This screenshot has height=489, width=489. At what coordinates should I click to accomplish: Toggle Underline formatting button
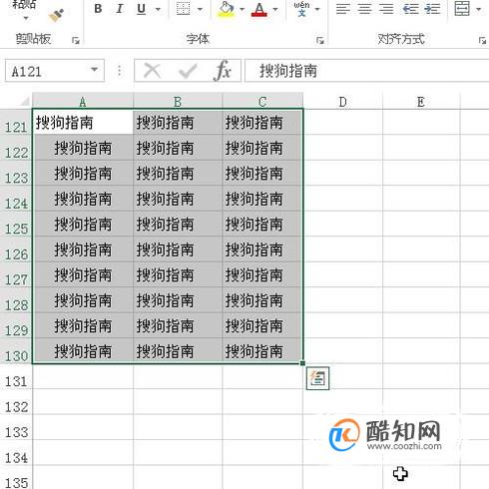point(142,9)
